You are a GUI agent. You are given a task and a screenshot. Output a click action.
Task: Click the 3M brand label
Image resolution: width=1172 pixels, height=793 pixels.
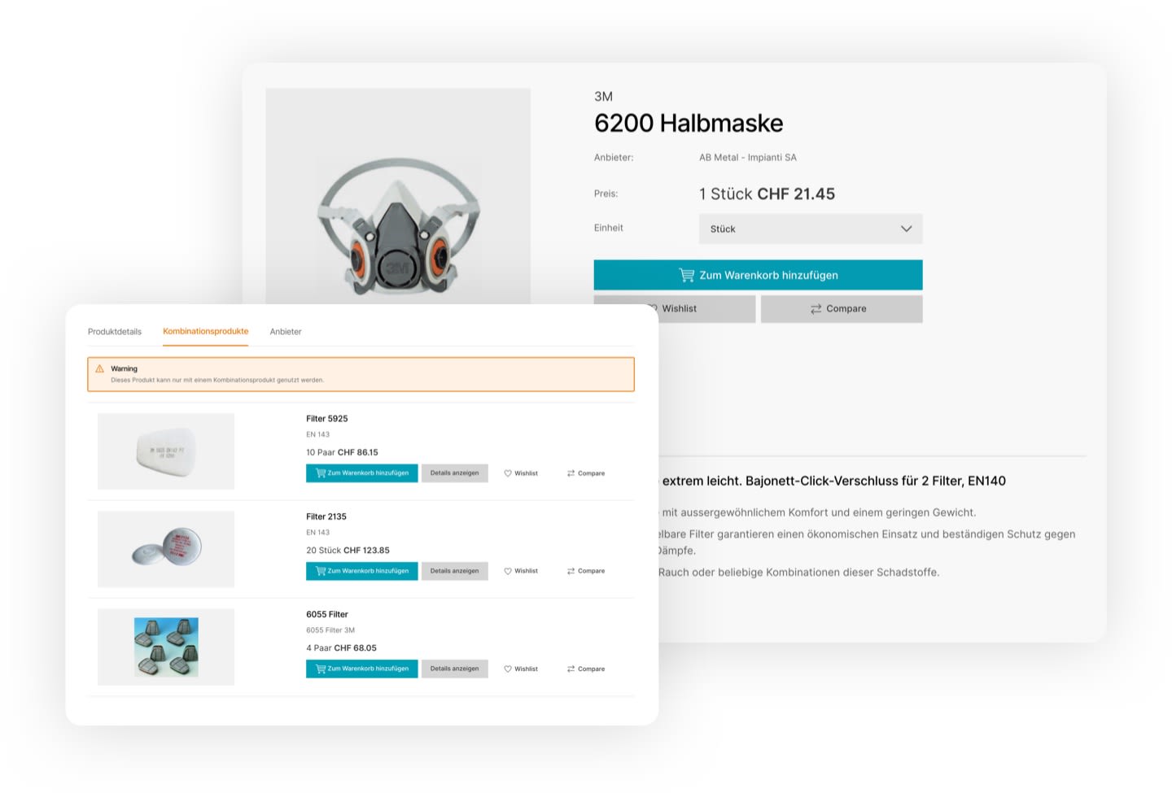[603, 97]
